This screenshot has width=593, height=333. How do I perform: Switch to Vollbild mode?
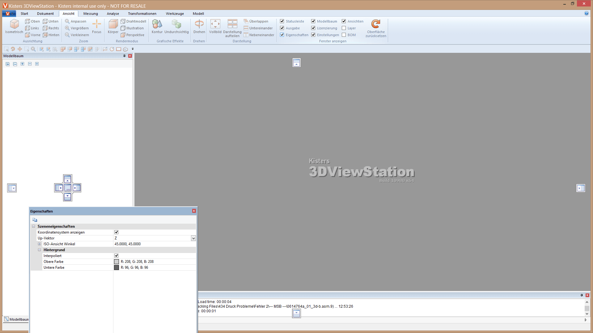coord(215,27)
